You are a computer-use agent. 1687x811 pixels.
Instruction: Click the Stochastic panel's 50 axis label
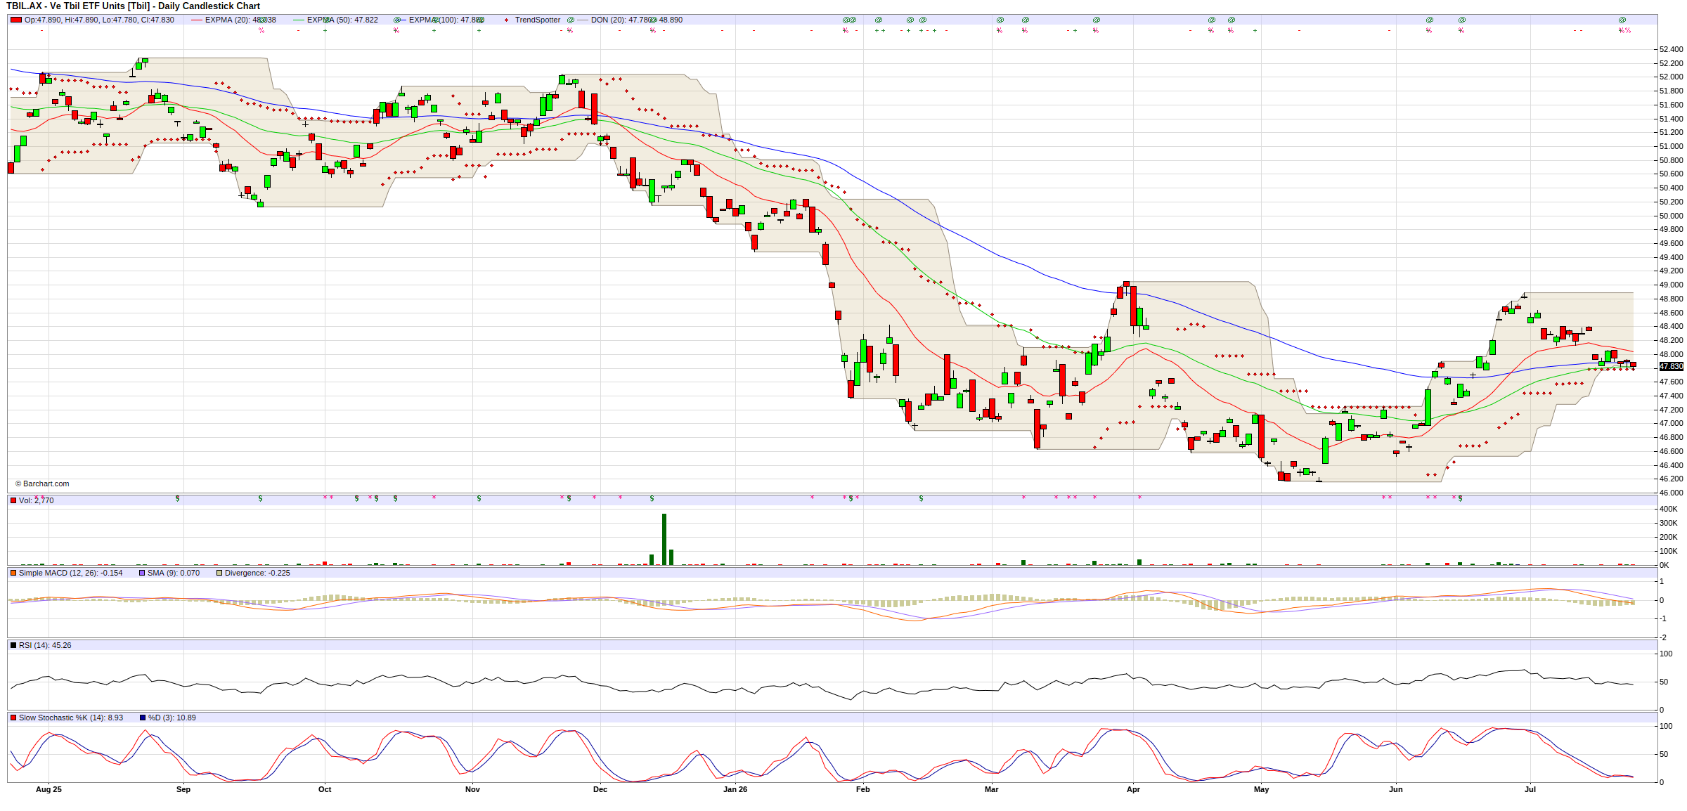1664,754
